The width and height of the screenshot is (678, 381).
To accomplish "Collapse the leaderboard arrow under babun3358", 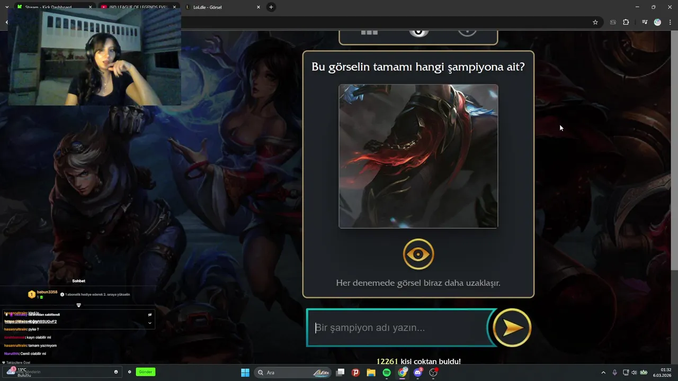I will [78, 305].
